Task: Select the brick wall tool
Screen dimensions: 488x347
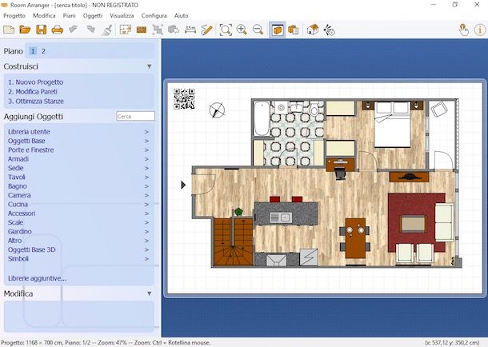Action: pos(142,30)
